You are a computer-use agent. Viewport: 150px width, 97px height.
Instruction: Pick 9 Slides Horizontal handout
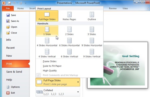92,42
